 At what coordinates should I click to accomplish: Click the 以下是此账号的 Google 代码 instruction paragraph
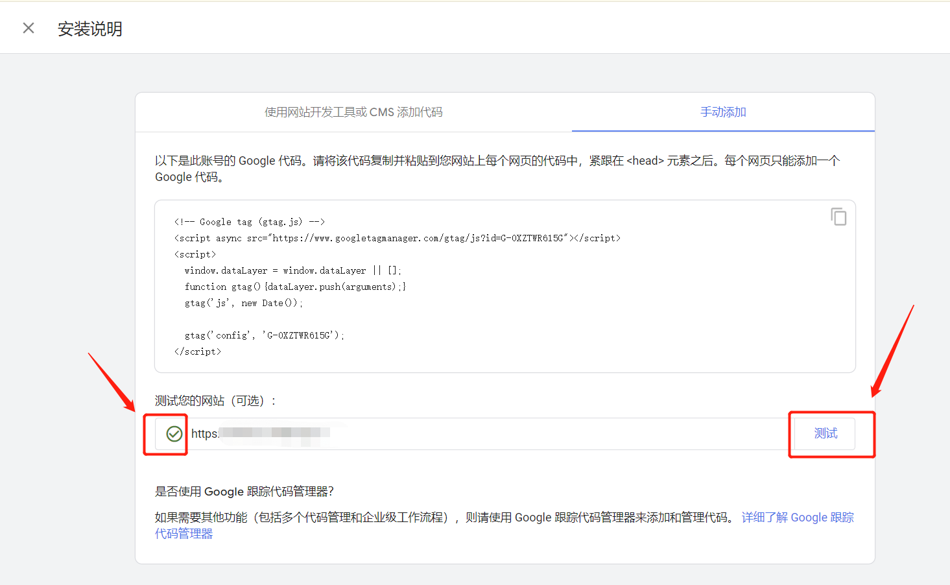coord(497,169)
